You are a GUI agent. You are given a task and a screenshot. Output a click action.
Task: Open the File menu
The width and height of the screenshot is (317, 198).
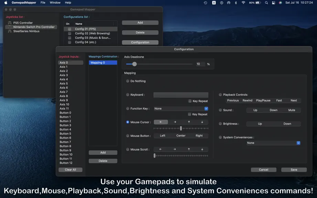pos(43,3)
